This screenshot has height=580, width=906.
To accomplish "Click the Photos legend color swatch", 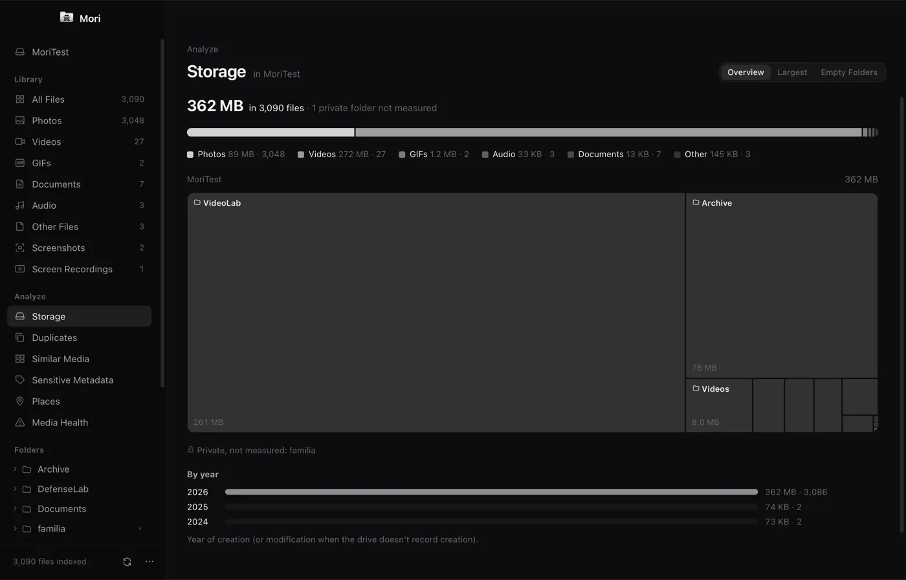I will pyautogui.click(x=190, y=155).
